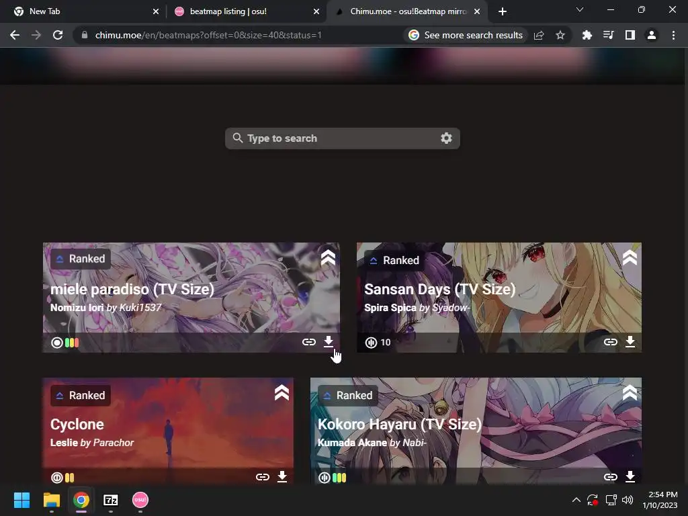This screenshot has width=688, height=516.
Task: Open media controls icon in toolbar
Action: point(608,35)
